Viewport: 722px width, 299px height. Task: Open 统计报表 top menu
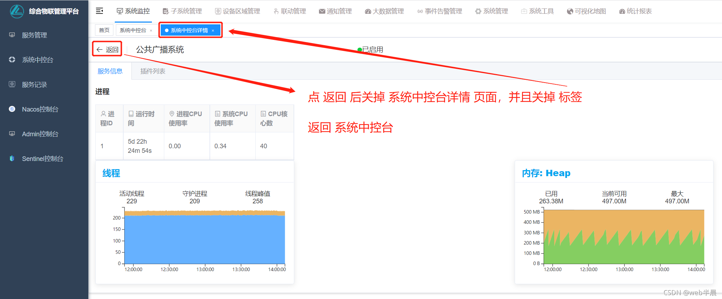click(x=635, y=11)
